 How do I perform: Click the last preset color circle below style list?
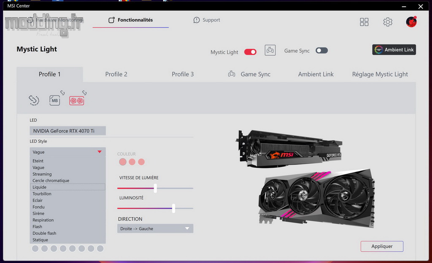100,249
